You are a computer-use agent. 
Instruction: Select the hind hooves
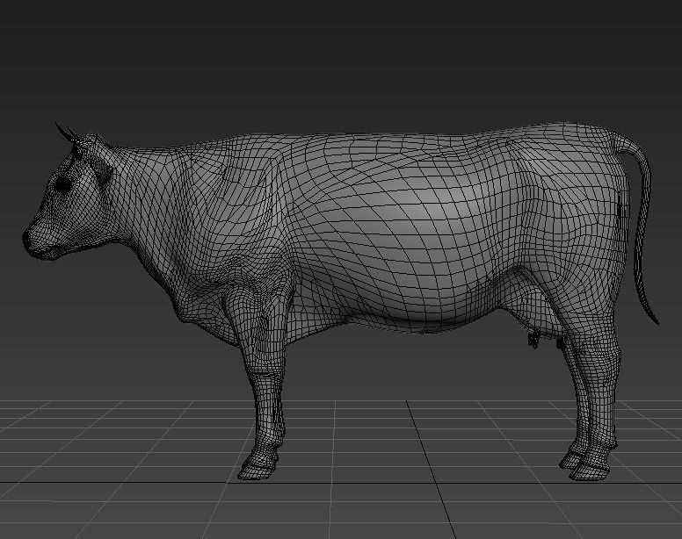point(586,464)
